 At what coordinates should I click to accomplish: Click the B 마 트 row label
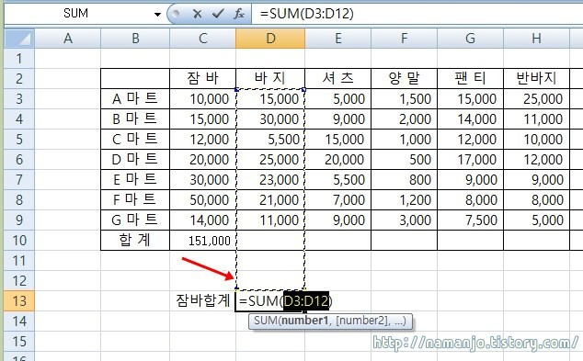tap(135, 118)
